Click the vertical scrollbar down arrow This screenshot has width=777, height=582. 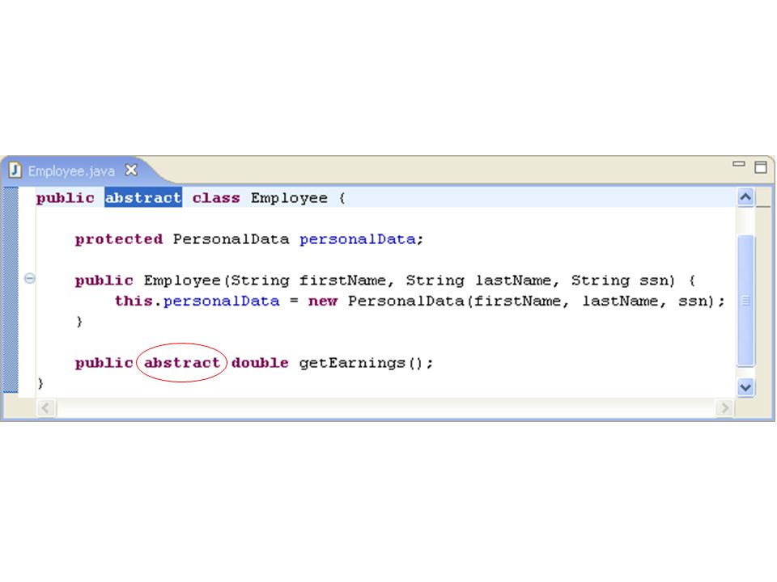745,387
